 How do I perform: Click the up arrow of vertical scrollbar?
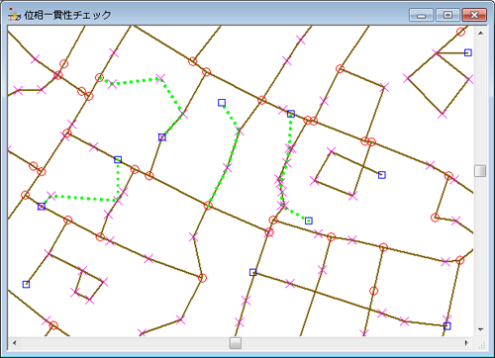pos(480,33)
